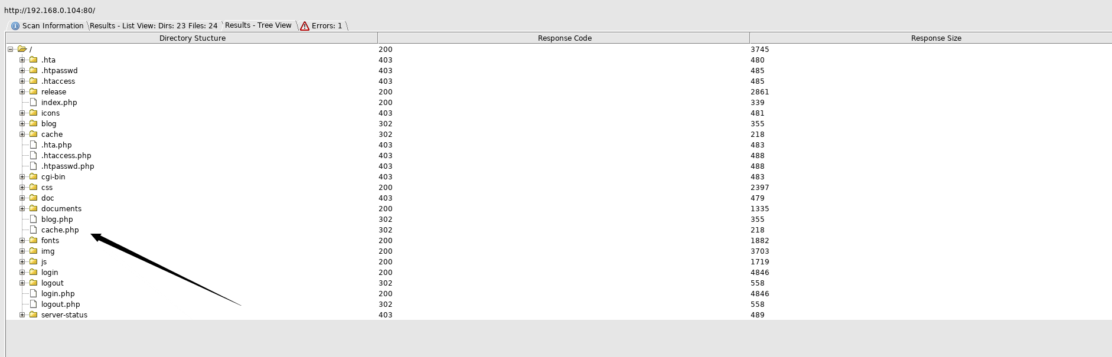Select the index.php file icon
The image size is (1112, 357).
[34, 102]
